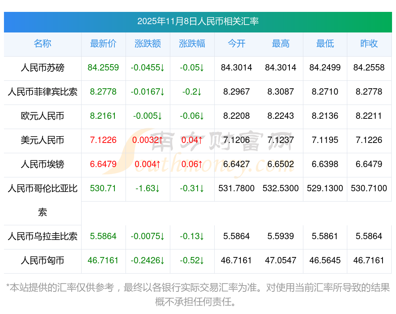396x314 pixels.
Task: Click previous close 84.2558
Action: [x=369, y=67]
